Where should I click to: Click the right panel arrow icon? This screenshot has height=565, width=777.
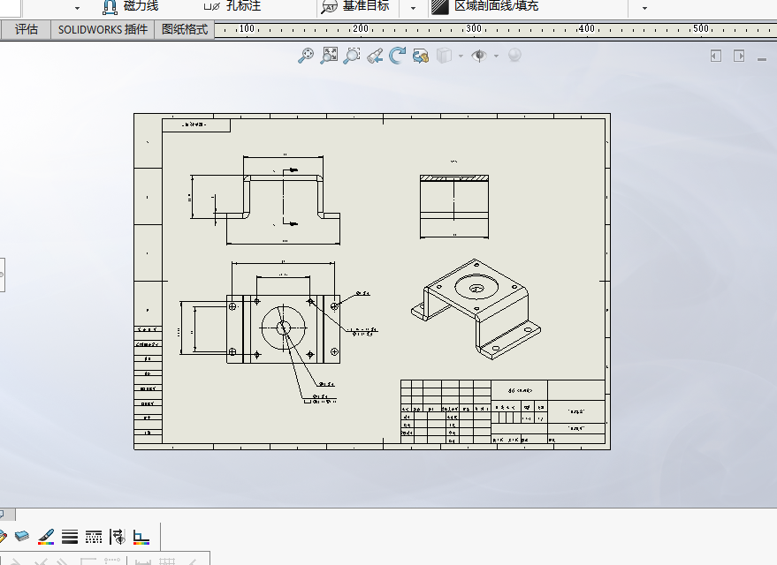click(739, 56)
